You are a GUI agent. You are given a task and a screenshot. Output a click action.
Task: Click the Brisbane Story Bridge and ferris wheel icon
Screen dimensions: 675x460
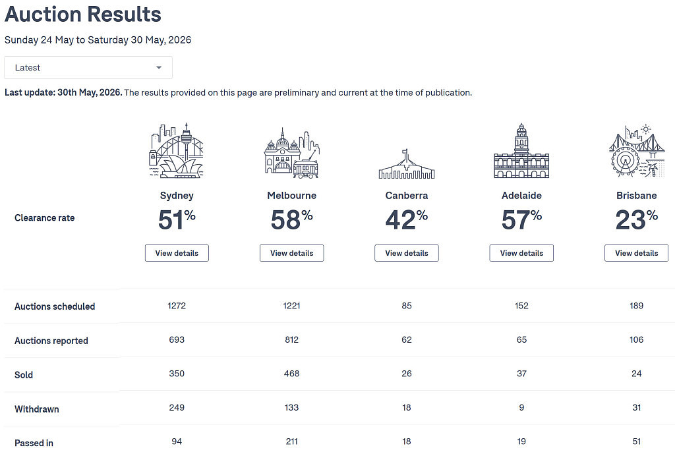click(636, 151)
